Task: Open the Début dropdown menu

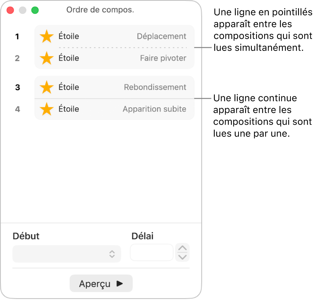Action: pyautogui.click(x=66, y=254)
